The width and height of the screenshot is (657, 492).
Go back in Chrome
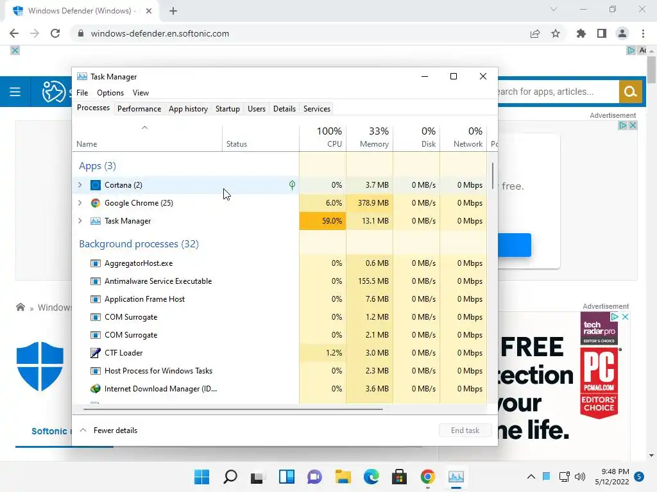[x=14, y=33]
